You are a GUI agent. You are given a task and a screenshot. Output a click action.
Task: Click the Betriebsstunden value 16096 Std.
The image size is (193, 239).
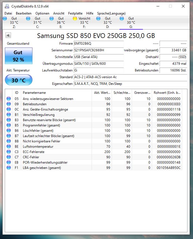coord(174,70)
